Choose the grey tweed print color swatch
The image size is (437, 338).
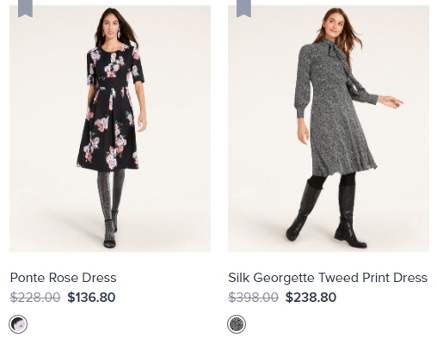click(x=237, y=324)
